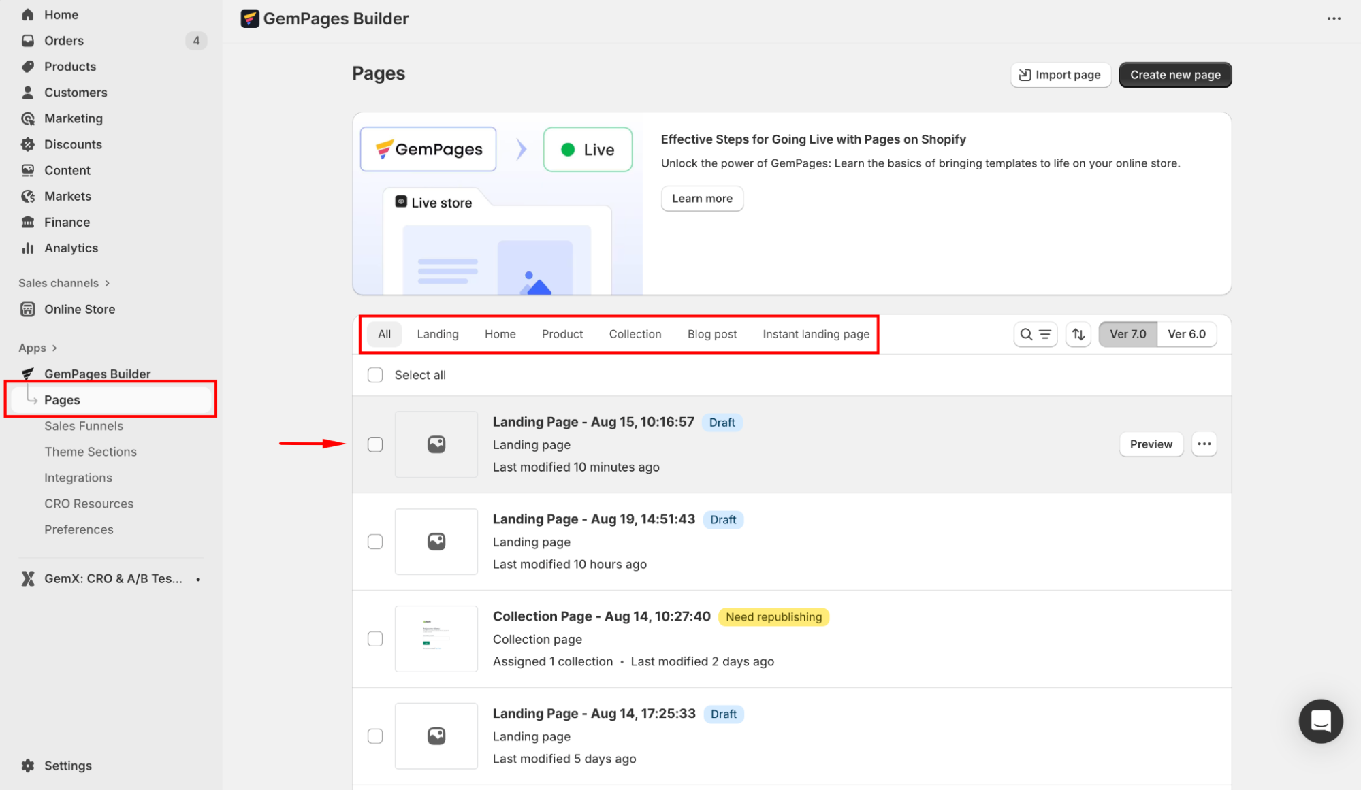Click the Discounts icon in sidebar

[x=28, y=144]
